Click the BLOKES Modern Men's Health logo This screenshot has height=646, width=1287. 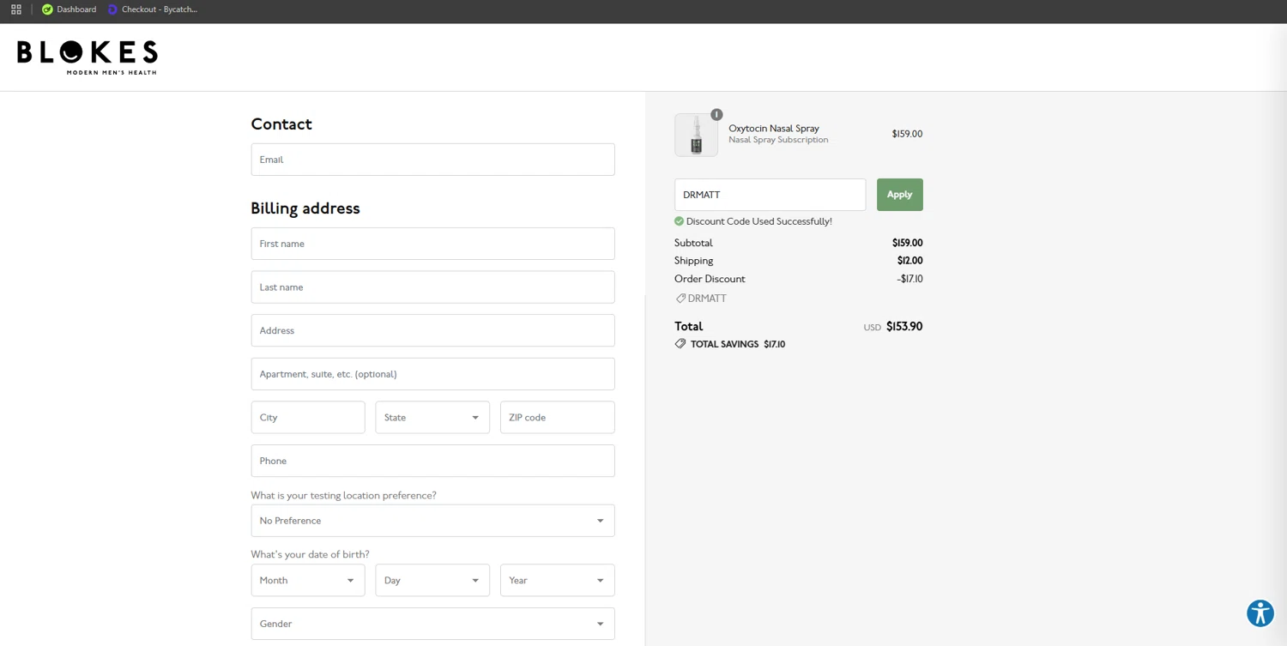click(x=87, y=57)
